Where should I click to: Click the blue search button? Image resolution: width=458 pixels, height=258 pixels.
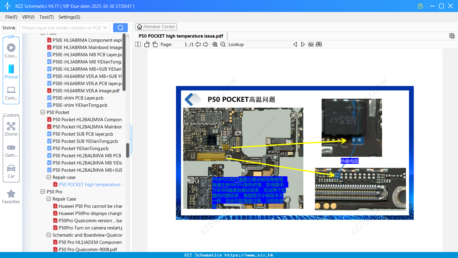pos(120,28)
